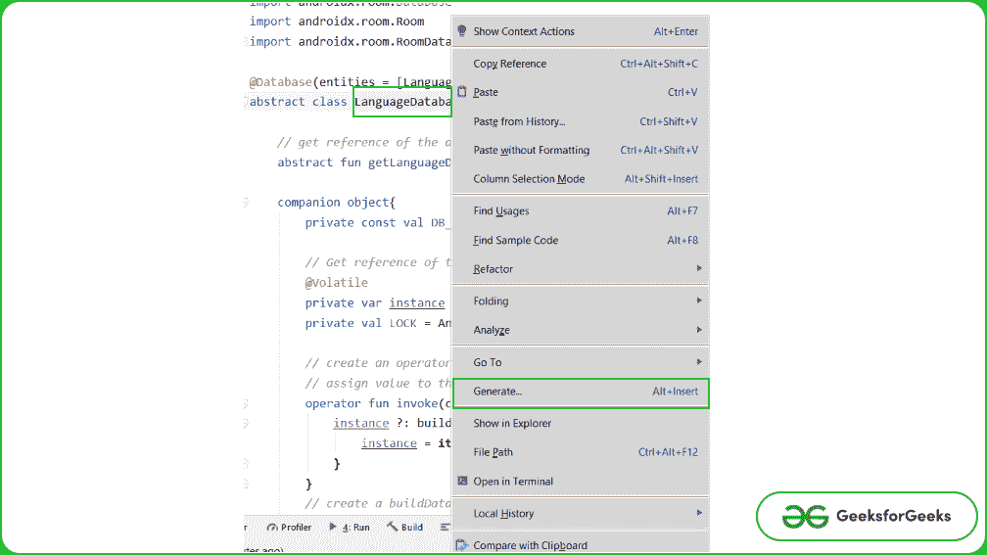Click the LanguageDatabase class name in editor

401,102
